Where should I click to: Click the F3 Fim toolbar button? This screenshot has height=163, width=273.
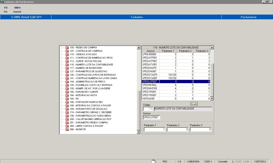pos(6,10)
